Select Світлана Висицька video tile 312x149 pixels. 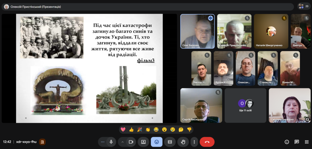tap(289, 106)
